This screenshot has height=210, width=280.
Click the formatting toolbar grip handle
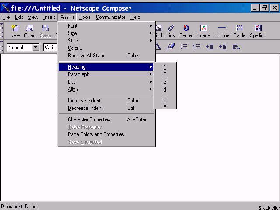(2, 47)
